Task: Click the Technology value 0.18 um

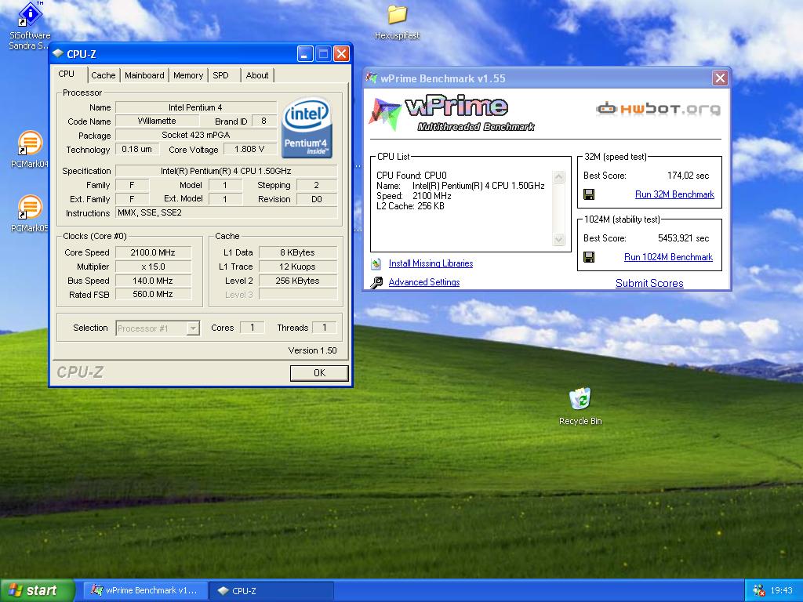Action: coord(136,149)
